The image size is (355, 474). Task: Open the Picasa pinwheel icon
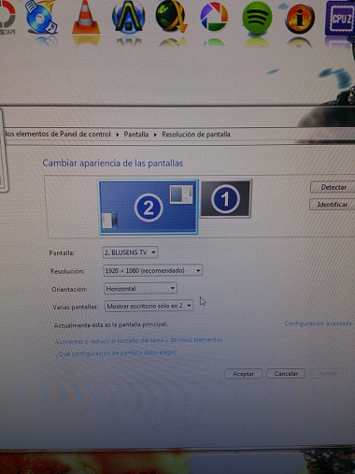214,17
